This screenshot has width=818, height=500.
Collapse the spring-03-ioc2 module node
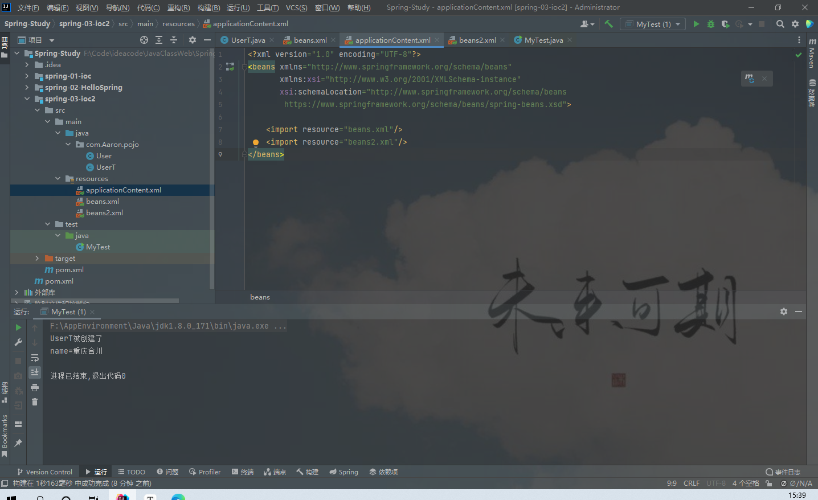point(27,99)
